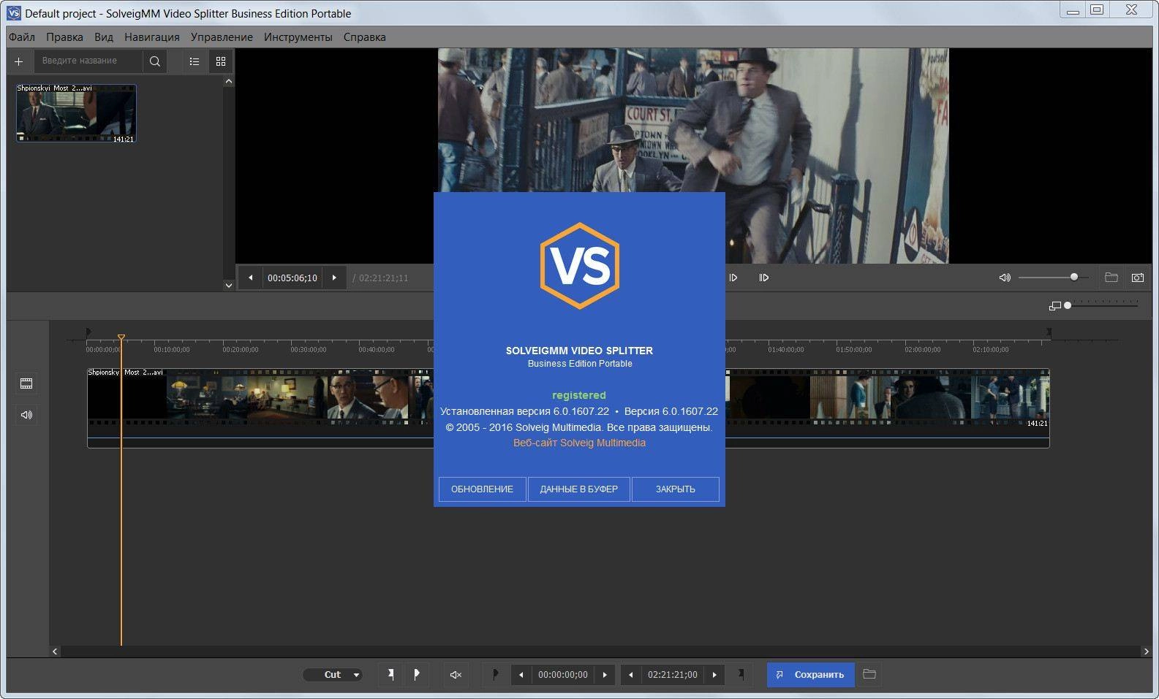The height and width of the screenshot is (699, 1159).
Task: Toggle the mute fragment audio icon
Action: [456, 675]
